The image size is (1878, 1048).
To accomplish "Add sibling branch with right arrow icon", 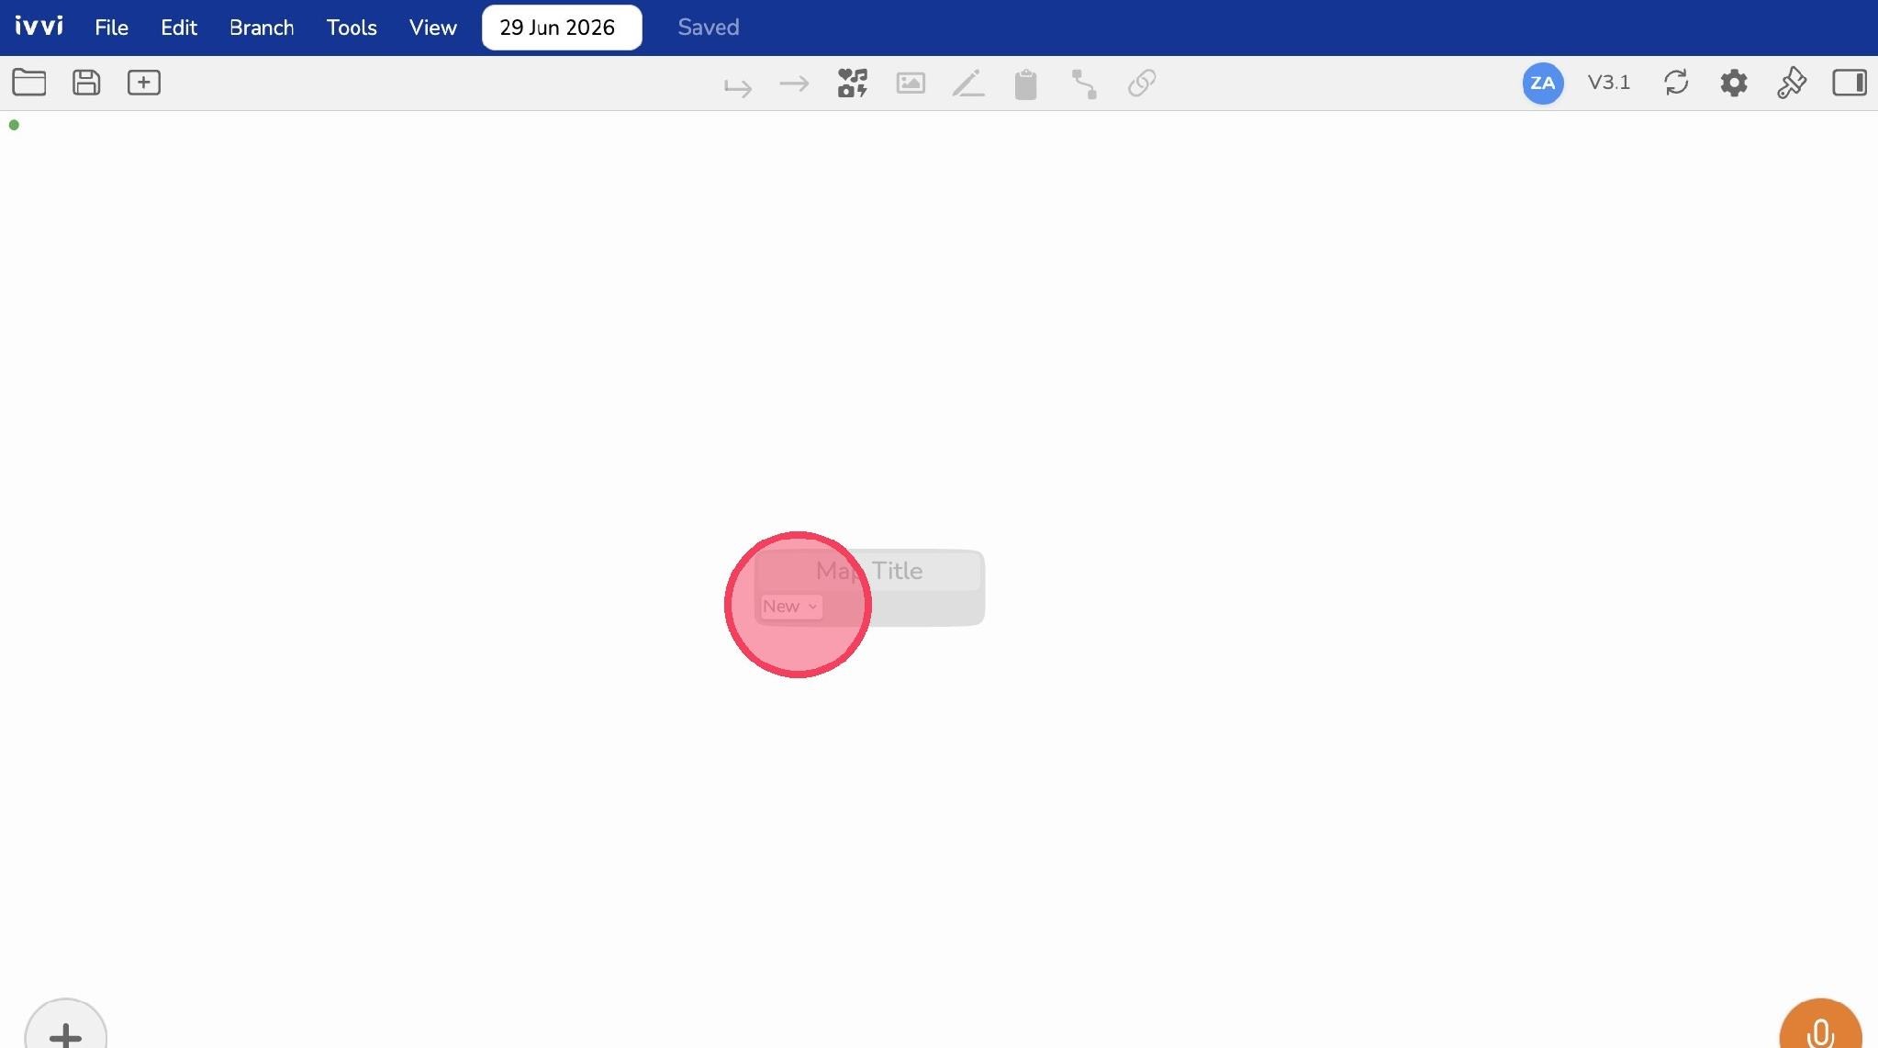I will [x=794, y=84].
